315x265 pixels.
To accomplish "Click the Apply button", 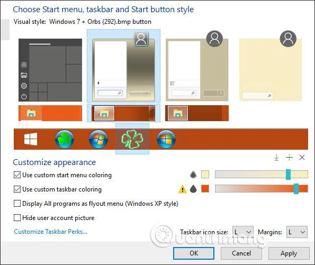I will pos(289,253).
